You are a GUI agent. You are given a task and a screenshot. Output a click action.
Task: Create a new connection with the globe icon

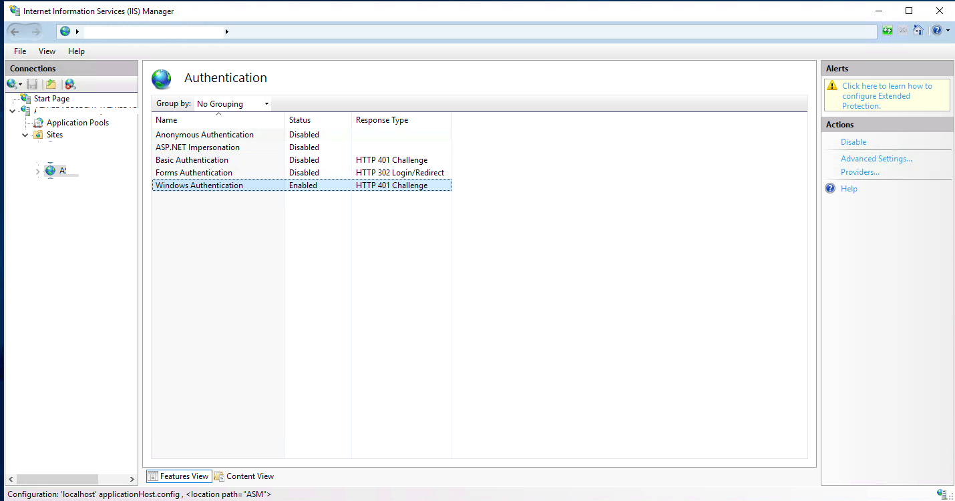coord(11,83)
